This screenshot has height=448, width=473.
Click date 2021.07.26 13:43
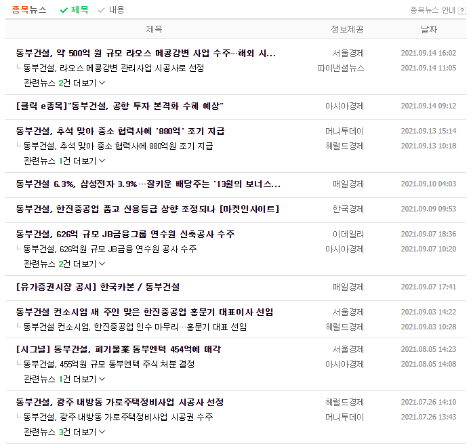click(428, 417)
